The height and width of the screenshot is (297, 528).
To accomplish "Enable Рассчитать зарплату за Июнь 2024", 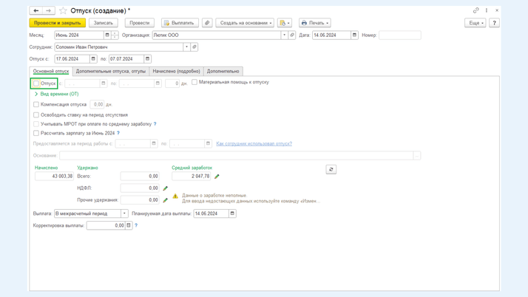I will 36,133.
